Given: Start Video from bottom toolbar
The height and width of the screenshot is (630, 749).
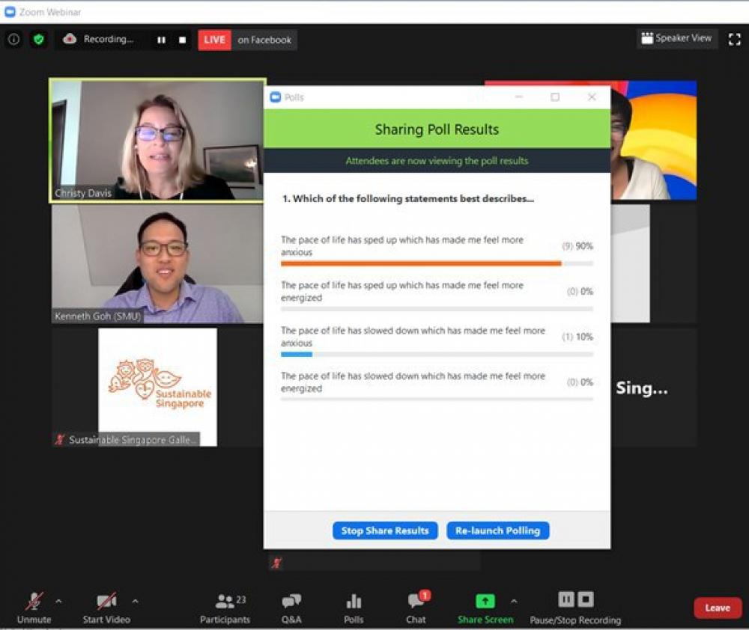Looking at the screenshot, I should [106, 608].
